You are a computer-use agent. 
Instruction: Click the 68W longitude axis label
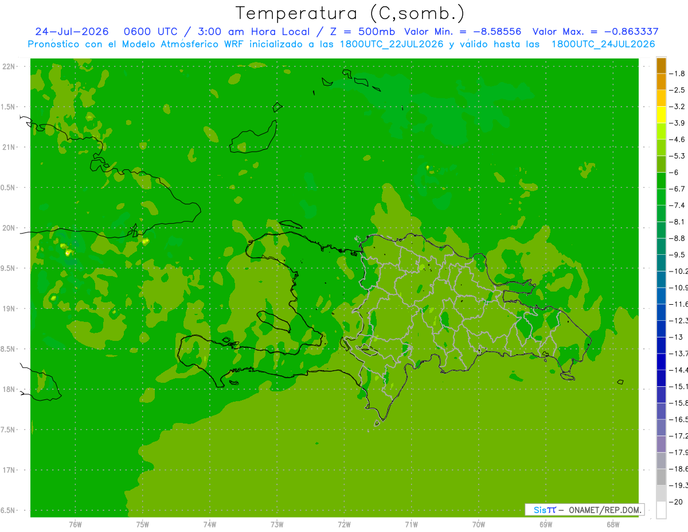point(613,524)
